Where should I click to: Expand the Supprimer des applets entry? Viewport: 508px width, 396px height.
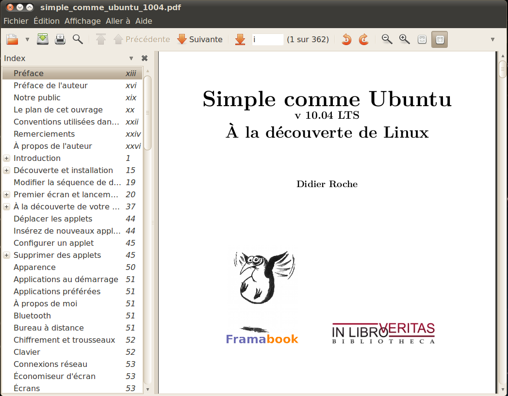6,255
